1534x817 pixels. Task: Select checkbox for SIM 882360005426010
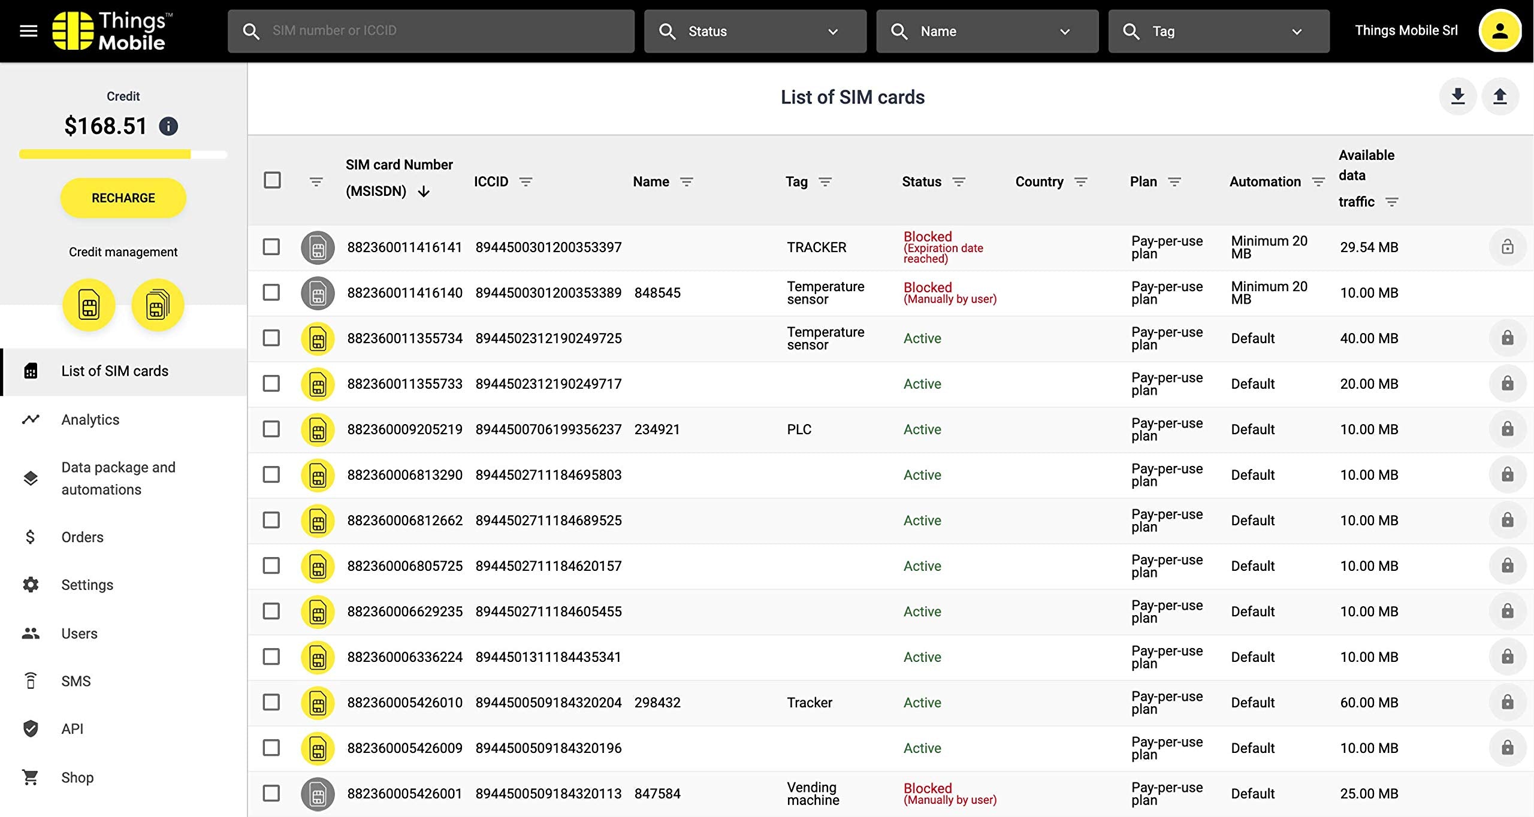click(271, 702)
